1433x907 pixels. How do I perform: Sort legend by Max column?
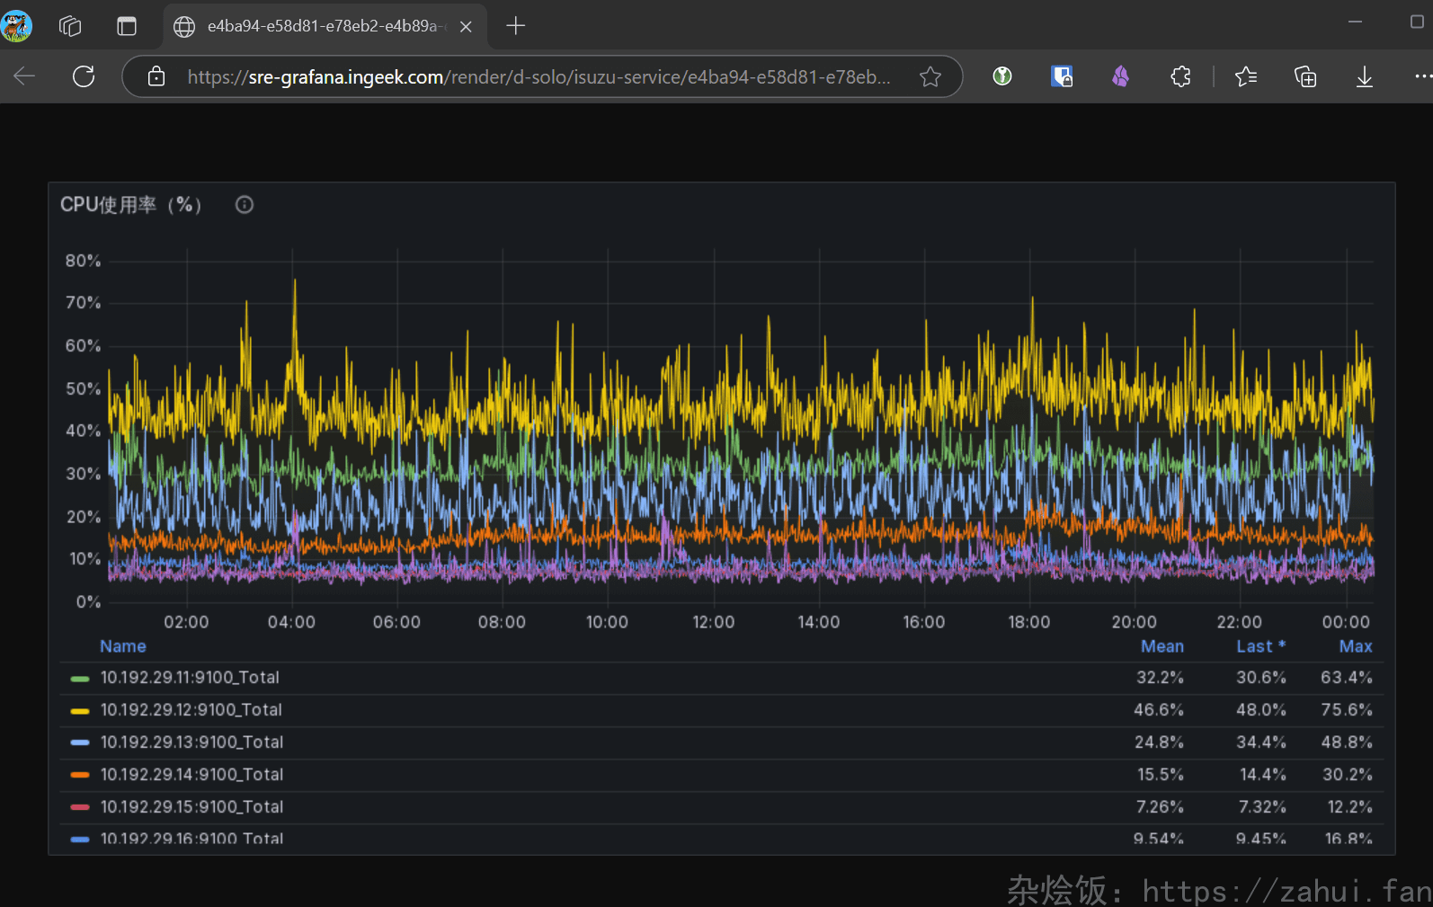[x=1356, y=646]
